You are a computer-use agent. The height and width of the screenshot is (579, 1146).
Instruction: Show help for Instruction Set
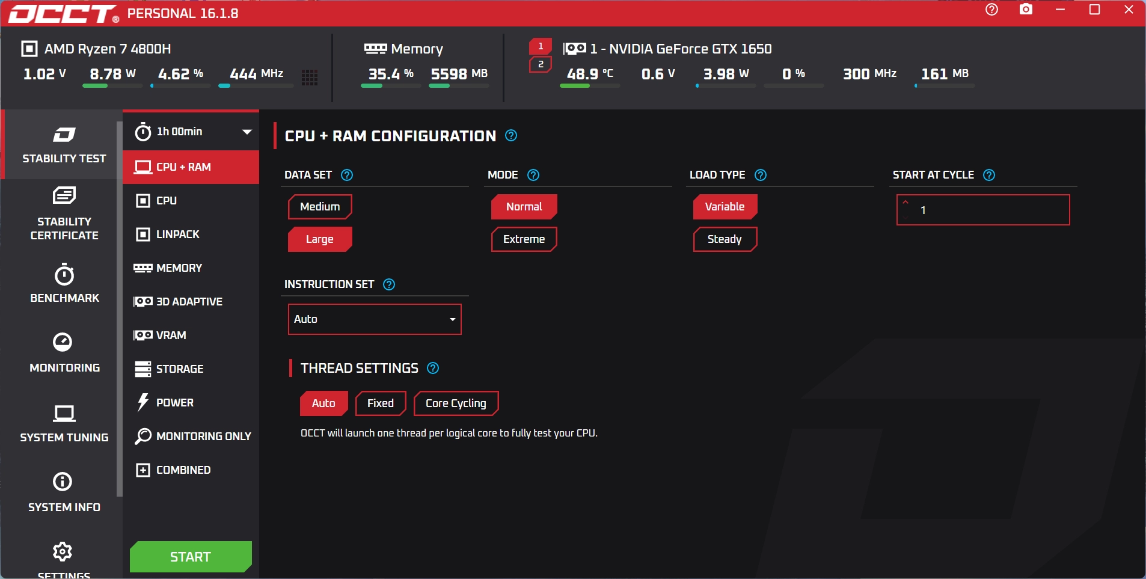pyautogui.click(x=389, y=284)
